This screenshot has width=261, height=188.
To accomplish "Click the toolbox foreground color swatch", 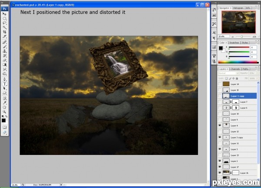I will 3,121.
